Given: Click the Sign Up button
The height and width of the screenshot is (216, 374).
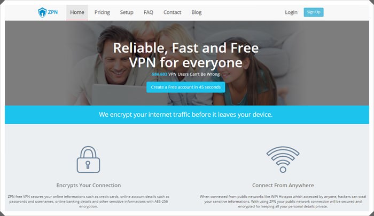Looking at the screenshot, I should tap(314, 12).
